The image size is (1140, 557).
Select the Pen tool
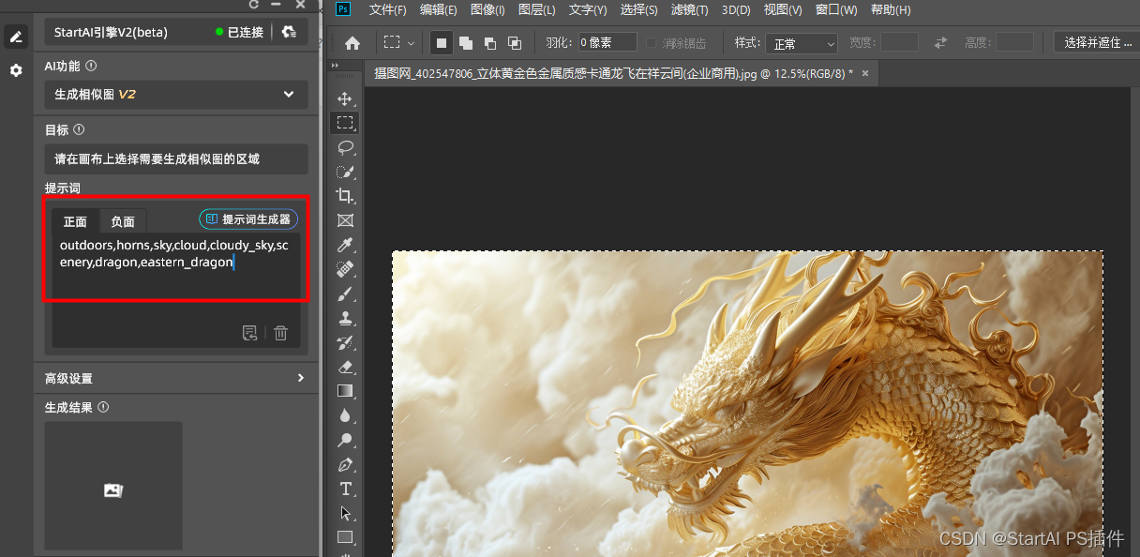pos(345,464)
